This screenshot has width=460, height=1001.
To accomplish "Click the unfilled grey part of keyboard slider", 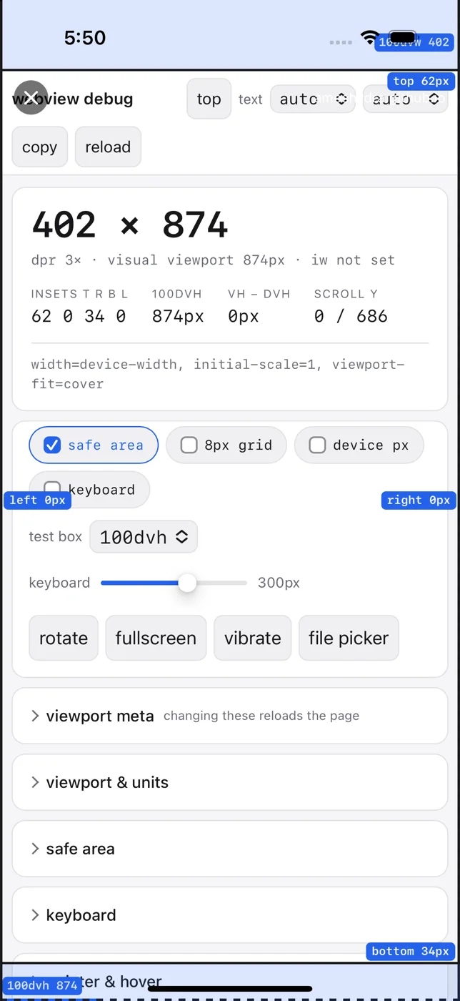I will (x=222, y=583).
